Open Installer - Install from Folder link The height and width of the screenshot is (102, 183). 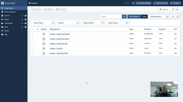pos(59,39)
